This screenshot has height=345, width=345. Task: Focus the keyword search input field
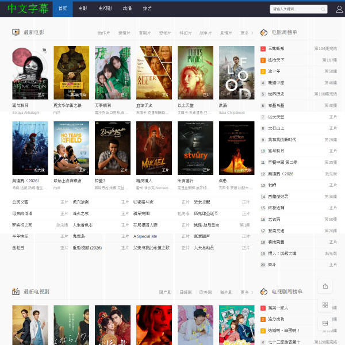(x=298, y=9)
